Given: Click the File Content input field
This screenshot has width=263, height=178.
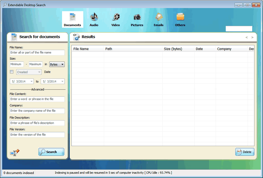Looking at the screenshot, I should [37, 99].
